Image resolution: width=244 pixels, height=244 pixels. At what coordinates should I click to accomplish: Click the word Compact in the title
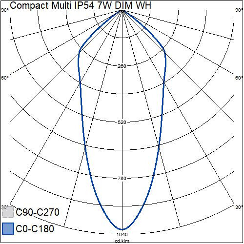point(29,6)
